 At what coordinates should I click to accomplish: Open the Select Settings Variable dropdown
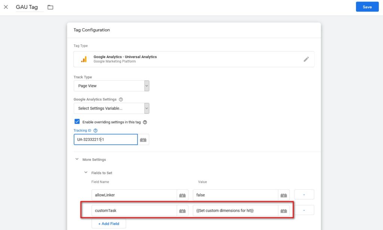point(111,108)
